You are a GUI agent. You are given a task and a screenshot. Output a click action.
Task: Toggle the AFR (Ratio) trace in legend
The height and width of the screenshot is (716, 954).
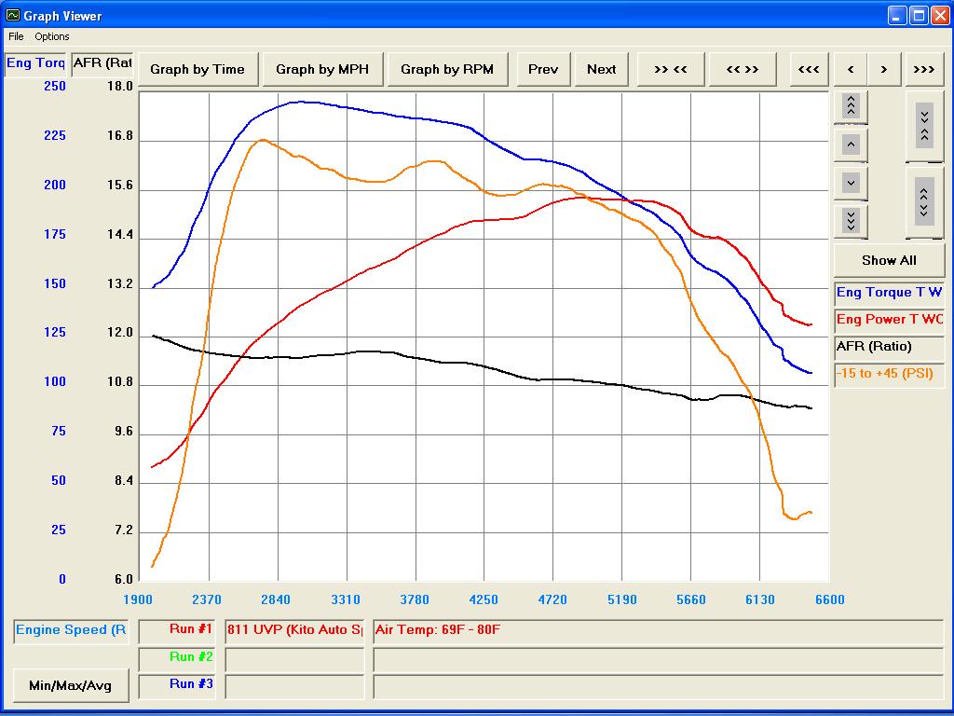(x=889, y=347)
